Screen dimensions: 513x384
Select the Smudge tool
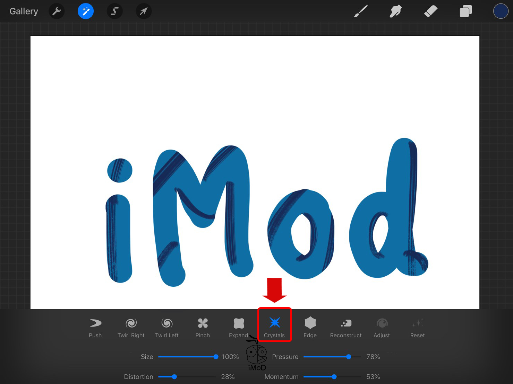(x=395, y=11)
